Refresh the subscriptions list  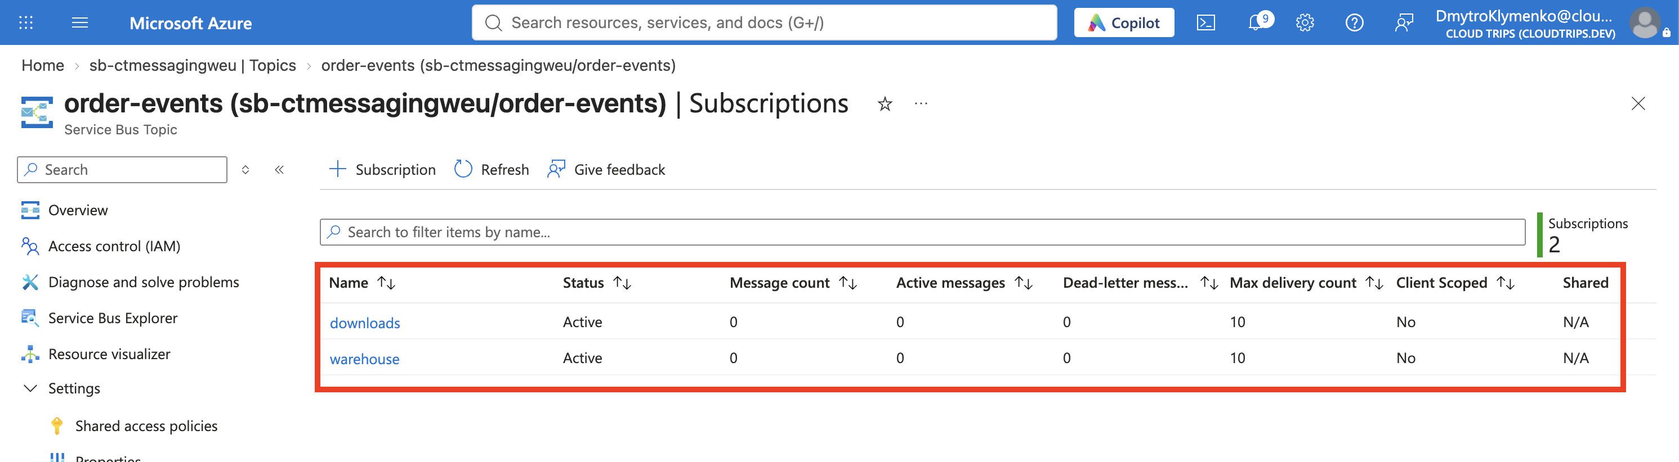(492, 170)
